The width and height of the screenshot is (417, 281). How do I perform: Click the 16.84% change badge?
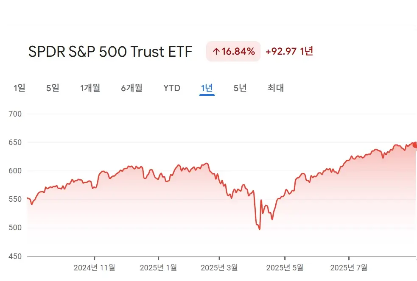click(233, 51)
